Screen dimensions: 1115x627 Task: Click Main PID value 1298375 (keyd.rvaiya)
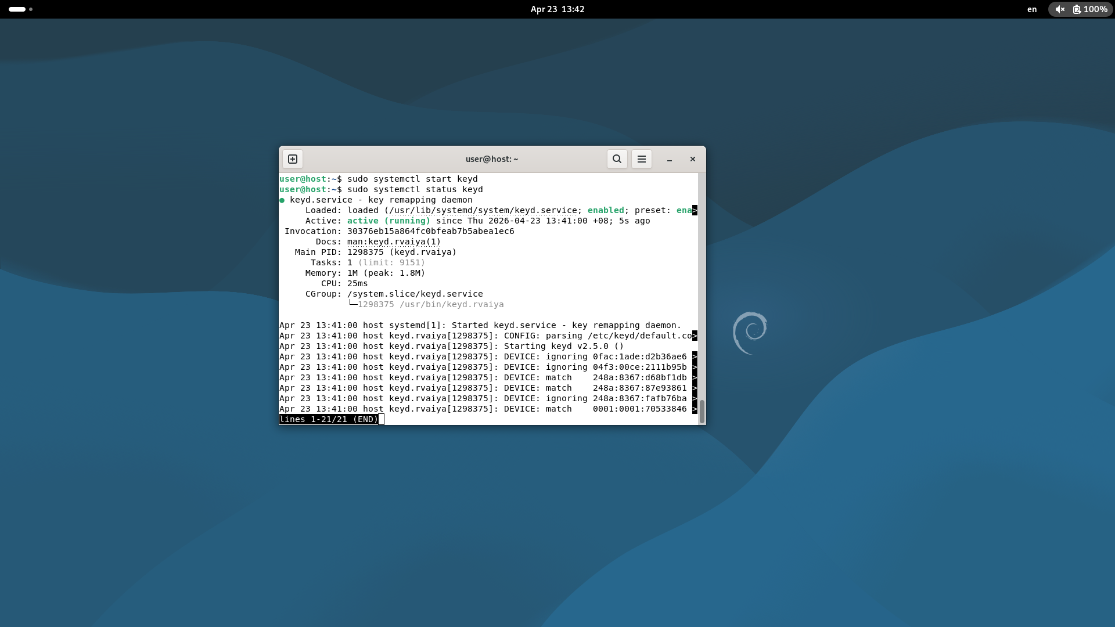pyautogui.click(x=402, y=252)
